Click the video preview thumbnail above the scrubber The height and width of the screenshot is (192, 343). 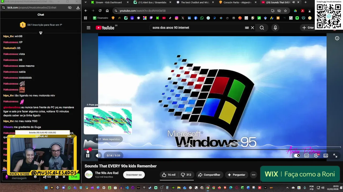click(108, 121)
